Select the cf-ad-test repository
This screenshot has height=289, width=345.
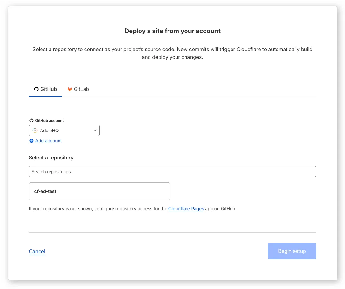click(x=99, y=191)
